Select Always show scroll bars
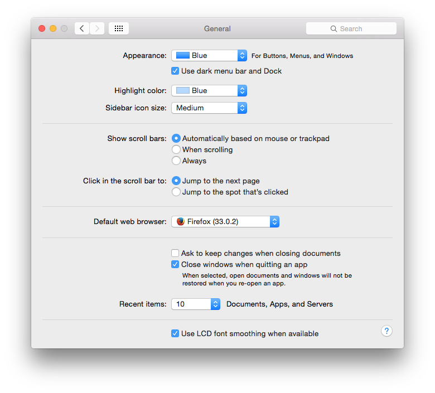Viewport: 435px width, 393px height. click(176, 161)
